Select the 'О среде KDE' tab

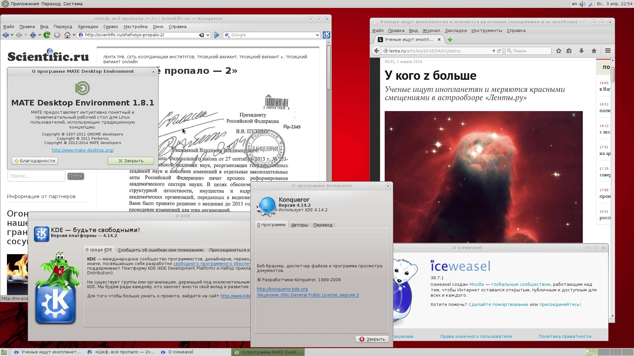[99, 250]
